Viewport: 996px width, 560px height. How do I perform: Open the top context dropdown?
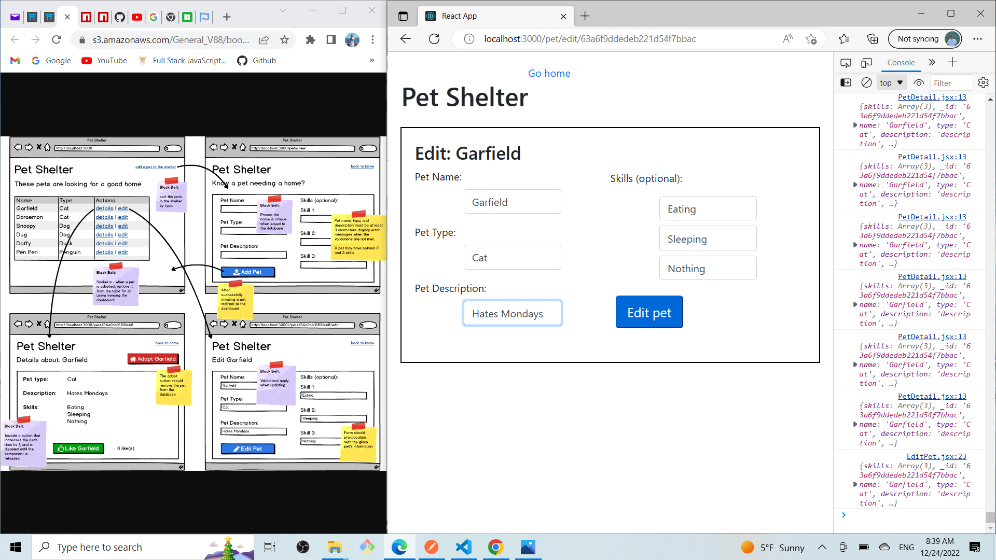tap(891, 83)
